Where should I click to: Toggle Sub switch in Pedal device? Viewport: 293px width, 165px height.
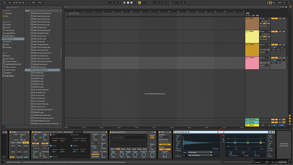tap(12, 157)
